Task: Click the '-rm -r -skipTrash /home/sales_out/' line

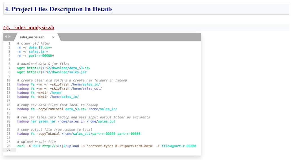Action: 59,89
